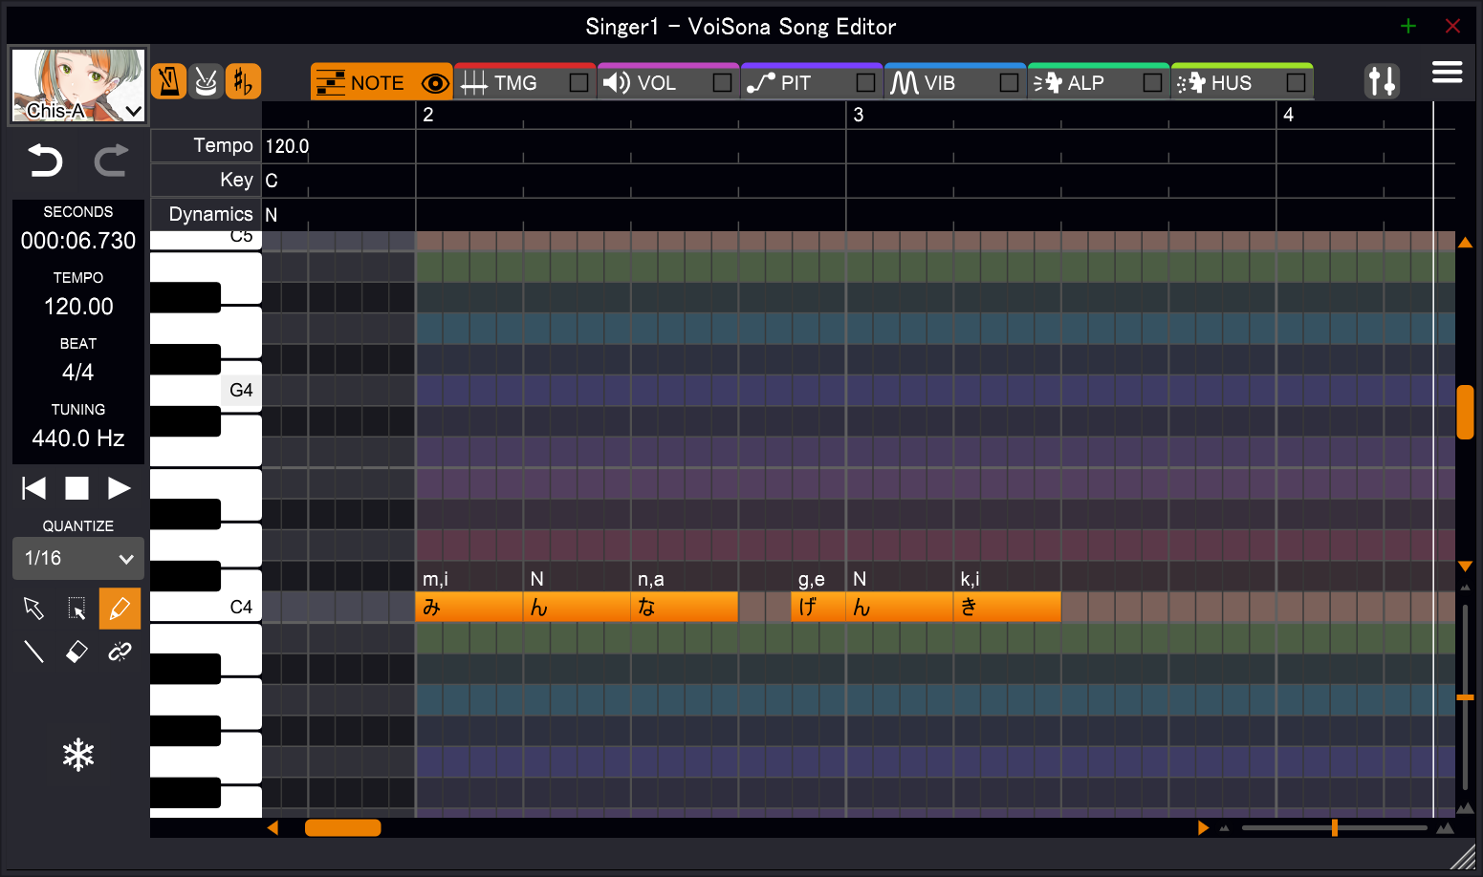
Task: Click the 000:06.730 seconds display
Action: click(x=78, y=241)
